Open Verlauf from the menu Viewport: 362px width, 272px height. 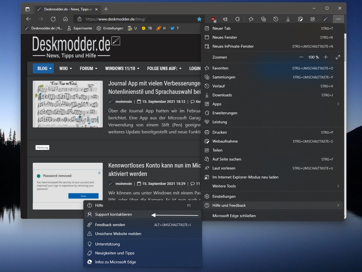272,86
